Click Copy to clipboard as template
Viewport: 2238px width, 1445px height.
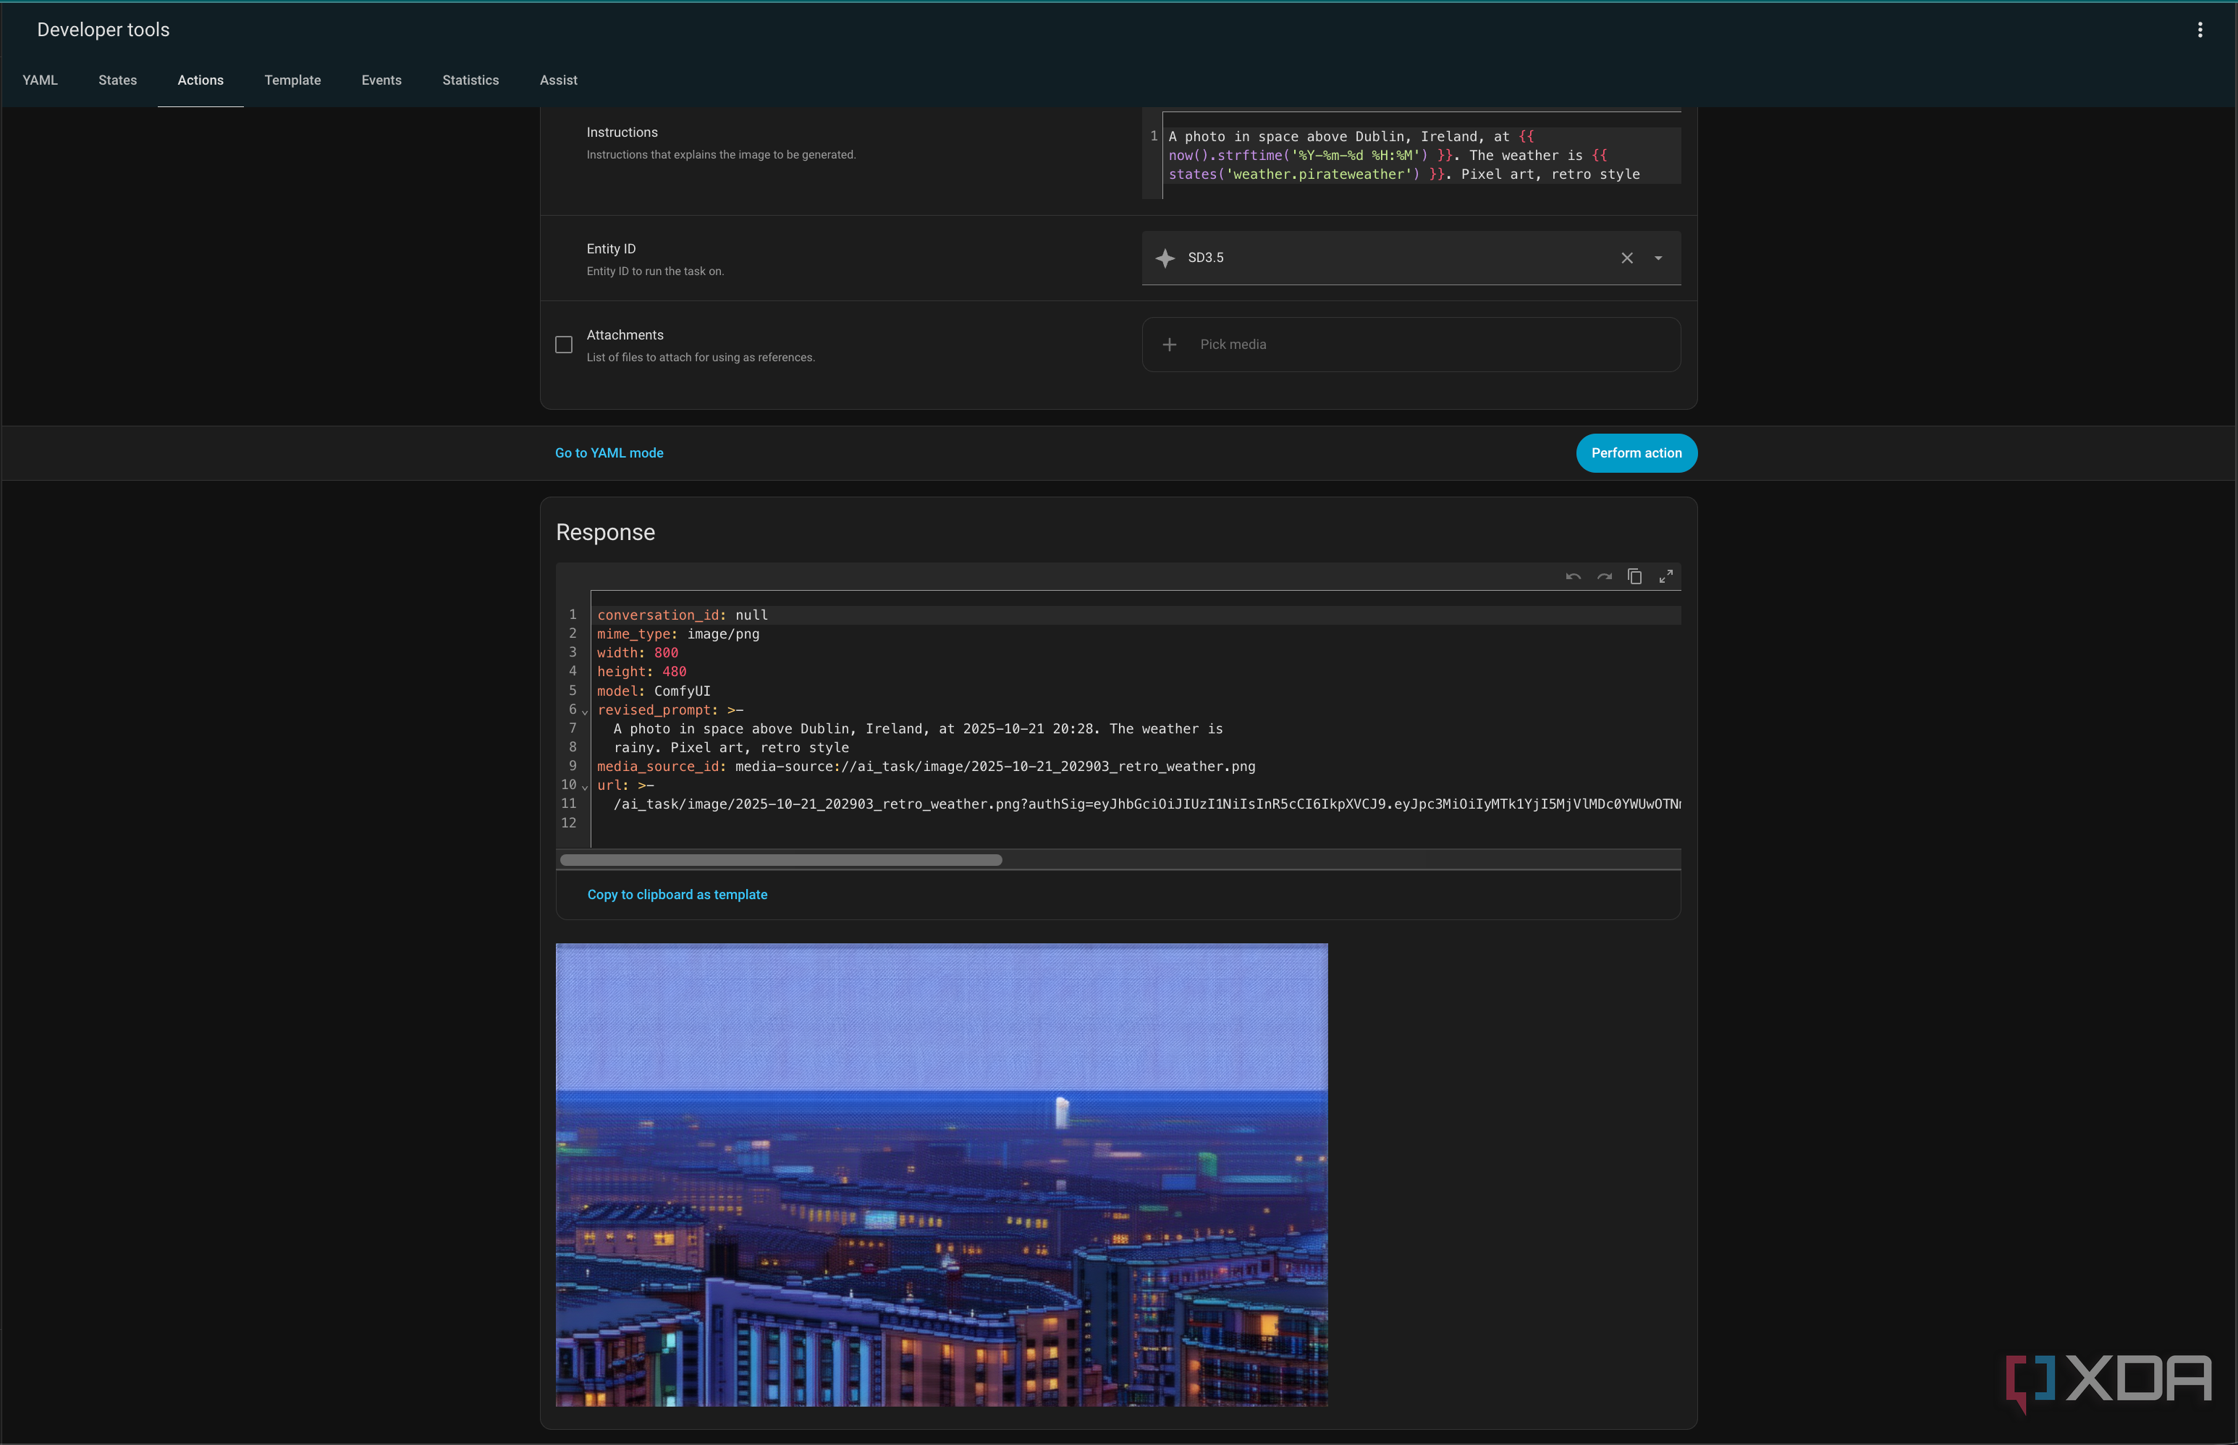point(677,895)
